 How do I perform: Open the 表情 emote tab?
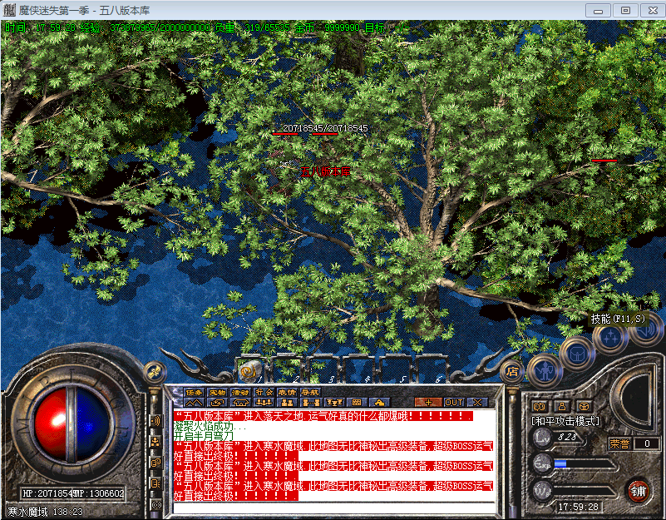286,392
